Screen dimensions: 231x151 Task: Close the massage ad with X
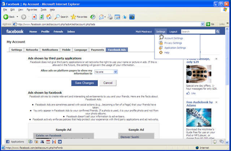click(216, 59)
